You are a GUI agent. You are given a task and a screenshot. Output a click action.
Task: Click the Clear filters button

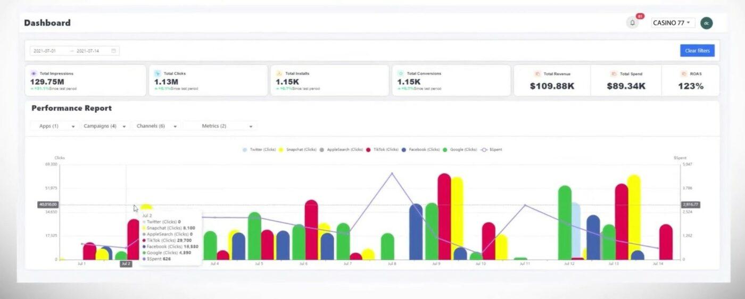tap(697, 51)
